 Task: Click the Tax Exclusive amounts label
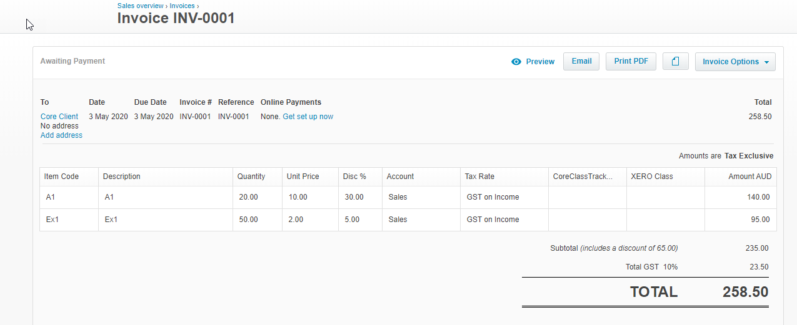click(749, 156)
